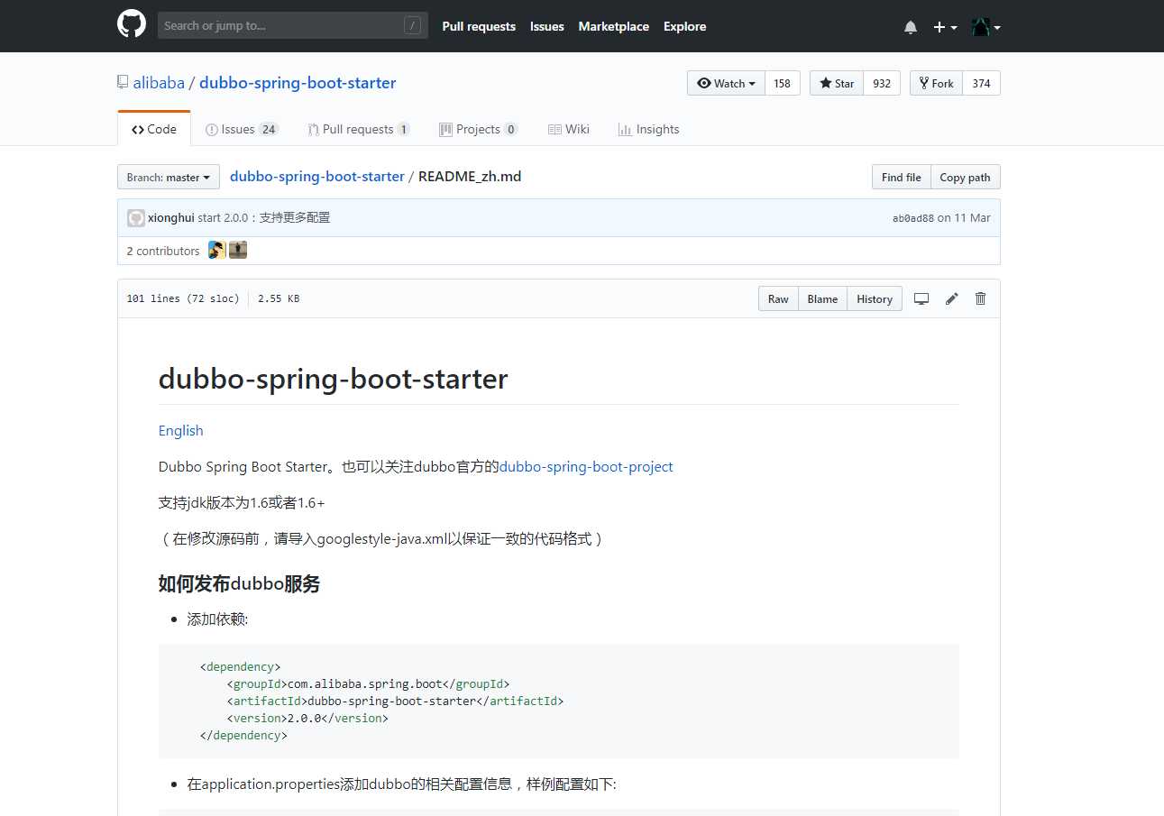The height and width of the screenshot is (816, 1164).
Task: View stargazers count 932
Action: tap(882, 83)
